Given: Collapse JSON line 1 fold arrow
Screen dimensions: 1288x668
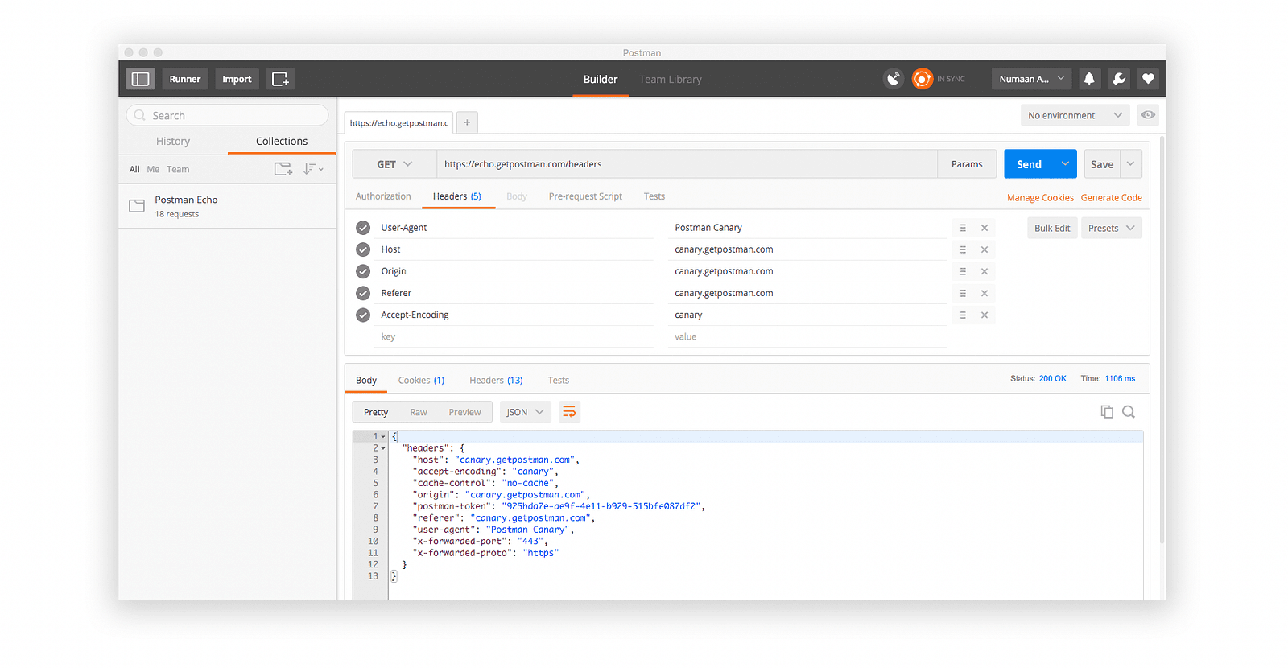Looking at the screenshot, I should [383, 436].
